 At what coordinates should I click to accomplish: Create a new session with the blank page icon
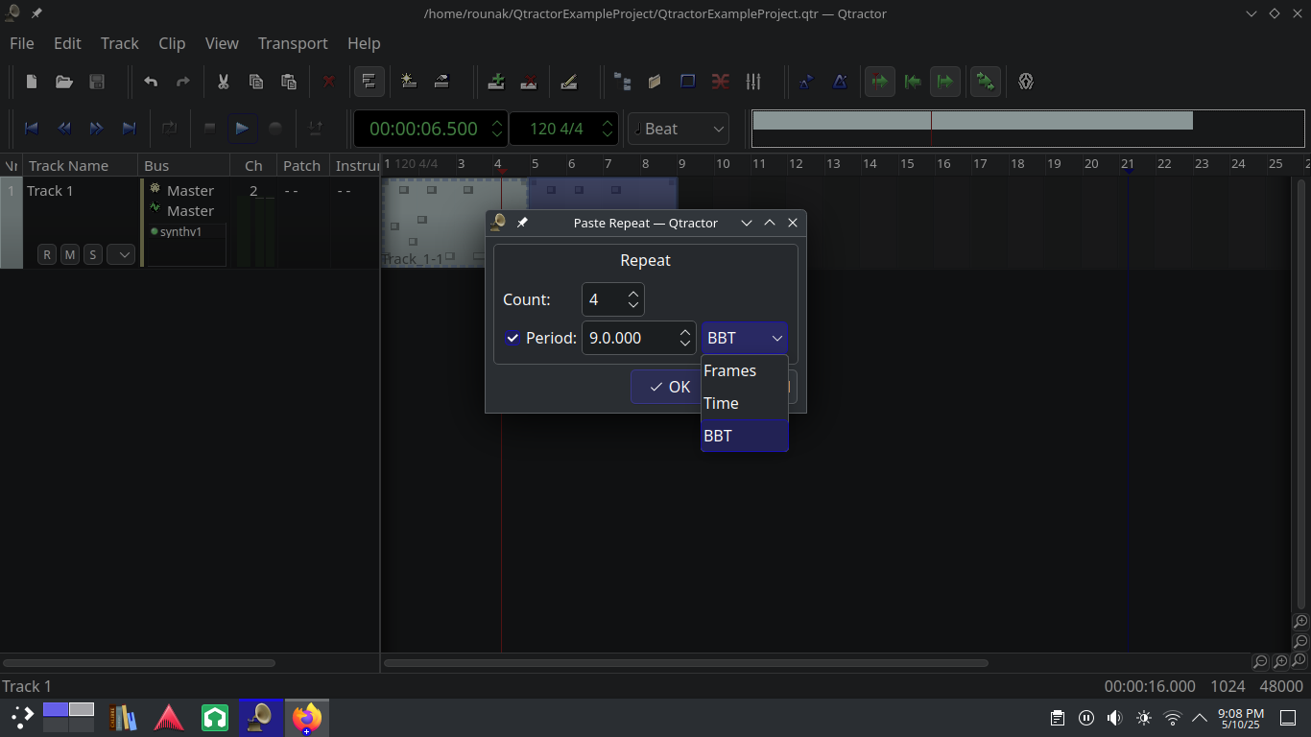pos(32,82)
